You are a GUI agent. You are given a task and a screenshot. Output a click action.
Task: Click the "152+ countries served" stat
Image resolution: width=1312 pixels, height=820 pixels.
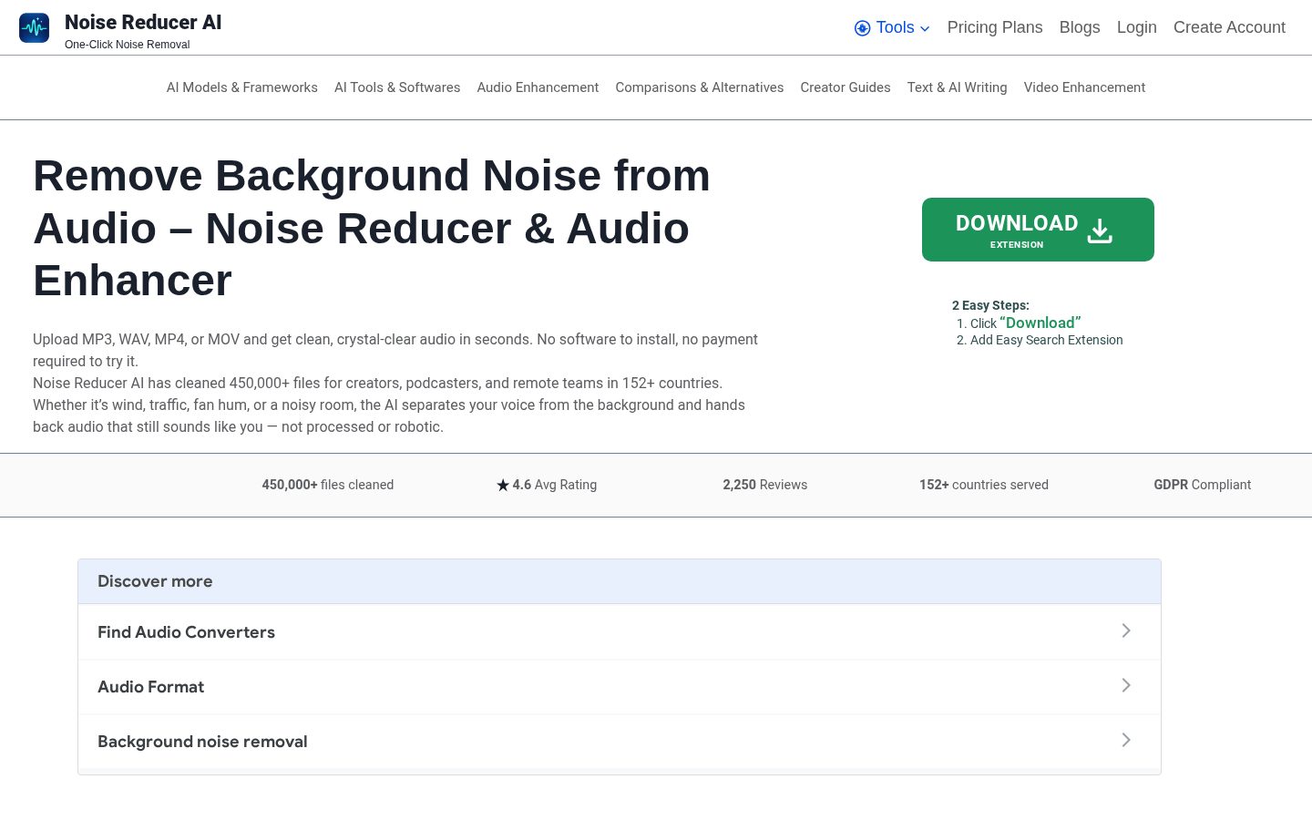pyautogui.click(x=984, y=485)
